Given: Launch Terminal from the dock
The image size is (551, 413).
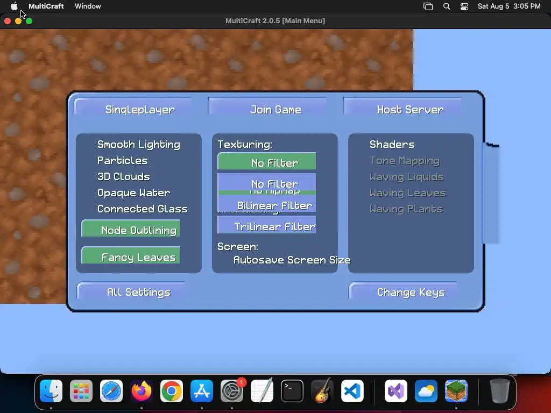Looking at the screenshot, I should (x=292, y=391).
